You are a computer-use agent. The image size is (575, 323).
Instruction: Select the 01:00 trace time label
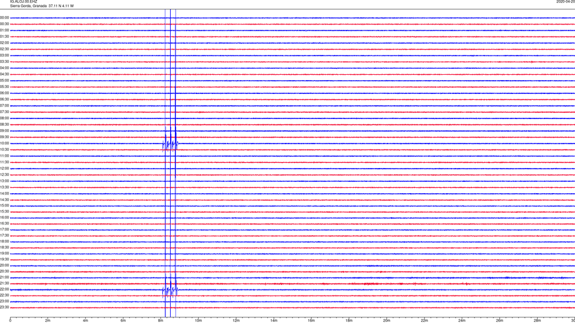(x=4, y=31)
